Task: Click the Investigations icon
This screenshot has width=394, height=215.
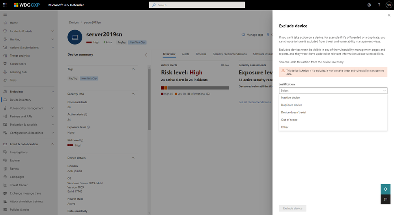Action: tap(5, 152)
